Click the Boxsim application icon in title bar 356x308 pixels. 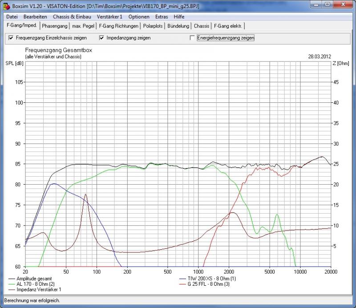tap(6, 5)
